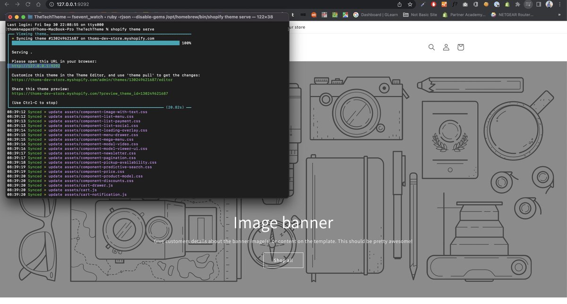The width and height of the screenshot is (567, 304).
Task: Click the '(Use Ctrl-C to stop)' line
Action: [34, 102]
